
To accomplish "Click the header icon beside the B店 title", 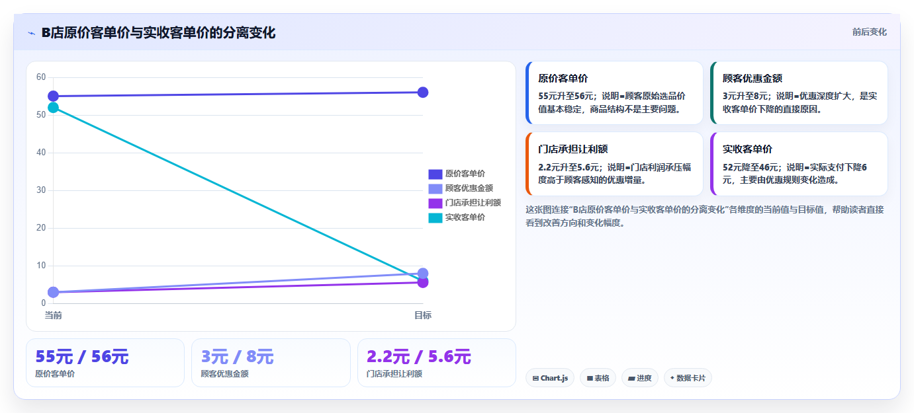I will click(31, 33).
